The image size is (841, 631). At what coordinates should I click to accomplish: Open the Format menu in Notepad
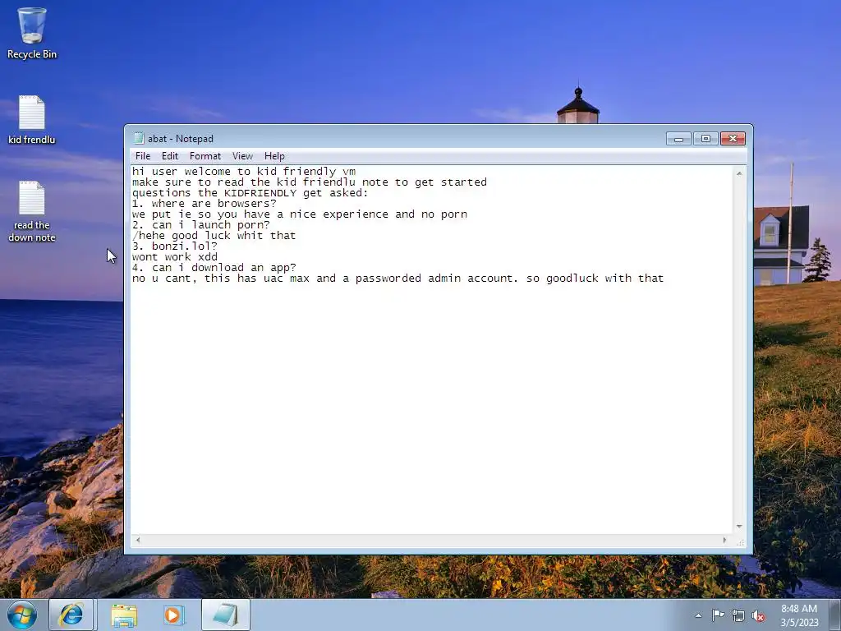click(x=205, y=156)
